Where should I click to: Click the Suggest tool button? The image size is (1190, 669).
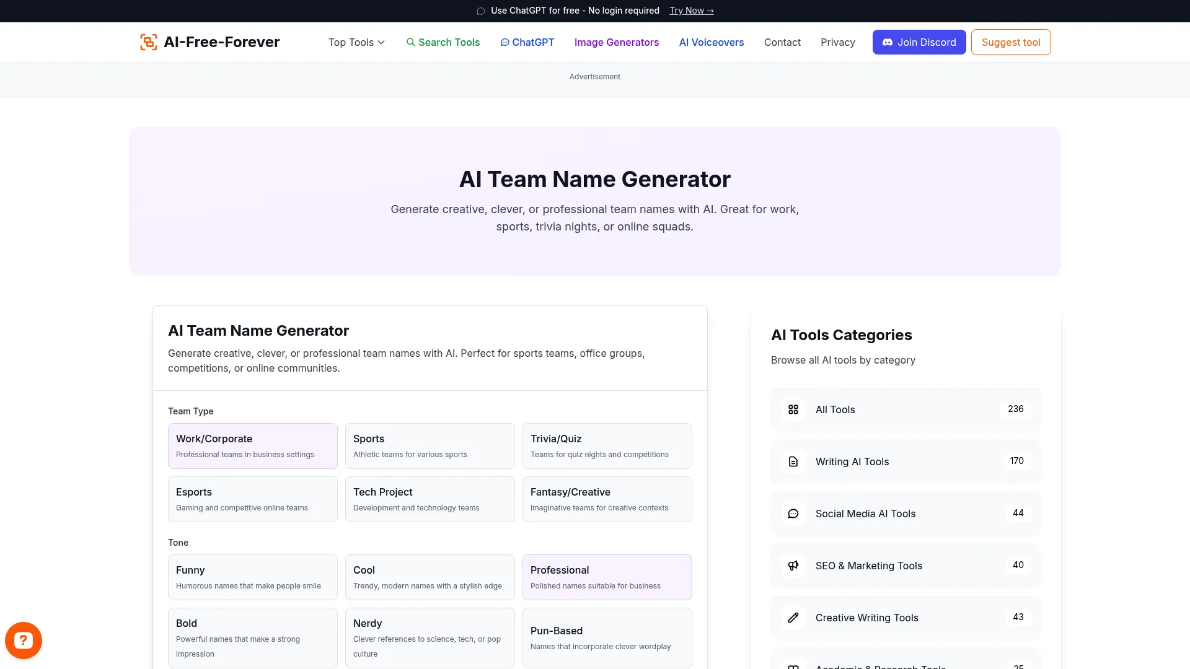tap(1011, 42)
